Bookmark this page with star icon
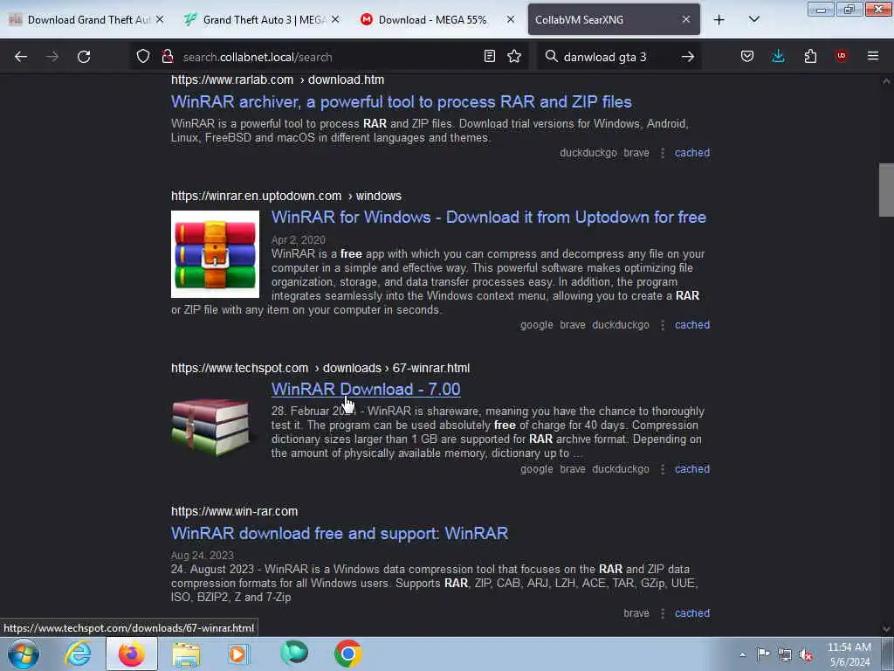This screenshot has height=671, width=894. click(514, 57)
